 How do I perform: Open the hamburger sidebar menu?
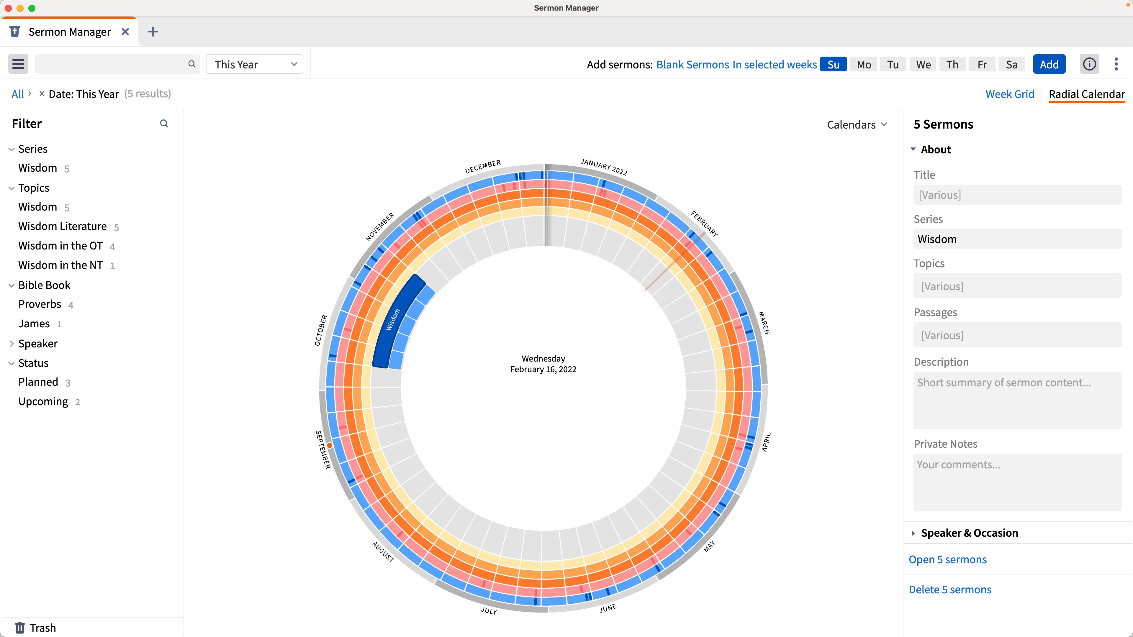tap(18, 64)
